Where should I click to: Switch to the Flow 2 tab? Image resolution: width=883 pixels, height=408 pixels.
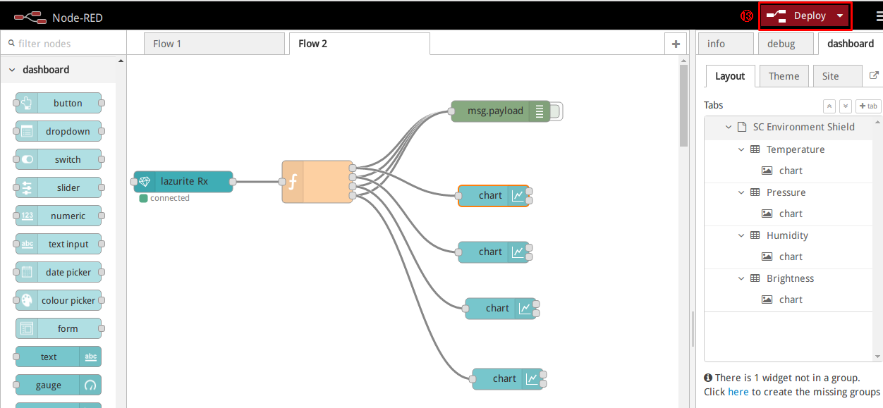click(359, 44)
